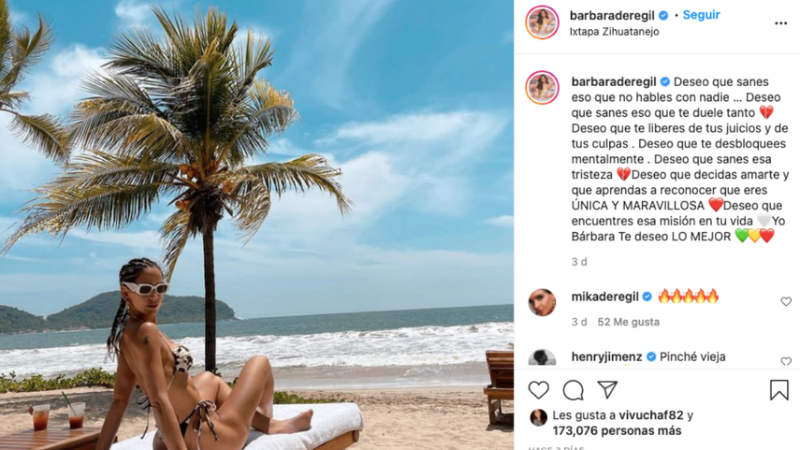Image resolution: width=800 pixels, height=450 pixels.
Task: View the 173,076 personas más likes list
Action: pyautogui.click(x=617, y=431)
